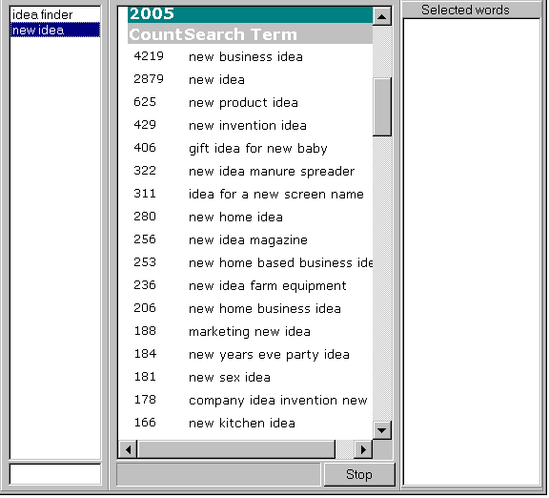Click the scroll left arrow under results
549x498 pixels.
point(128,449)
